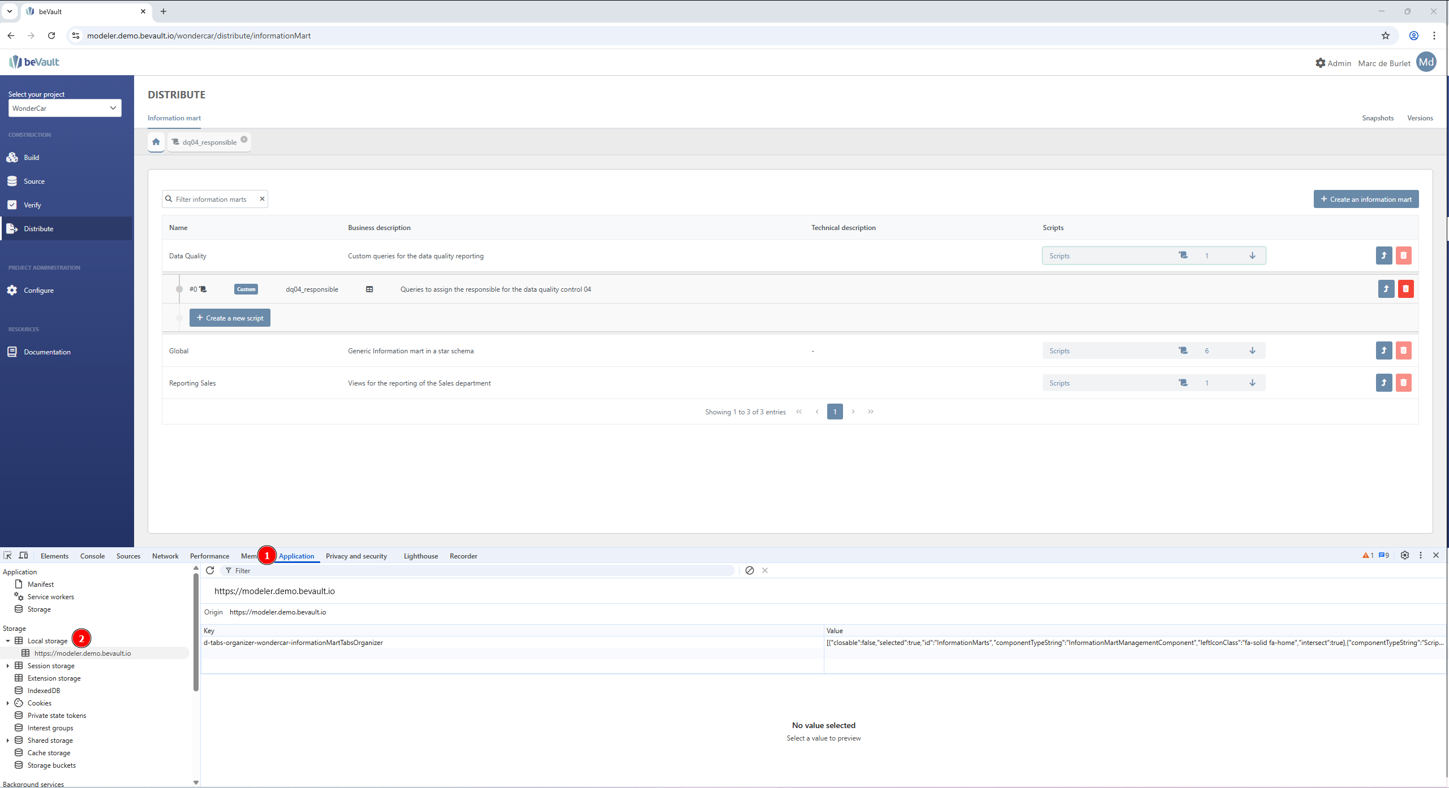This screenshot has width=1449, height=788.
Task: Delete the dq04_responsible script with red trash icon
Action: [x=1405, y=289]
